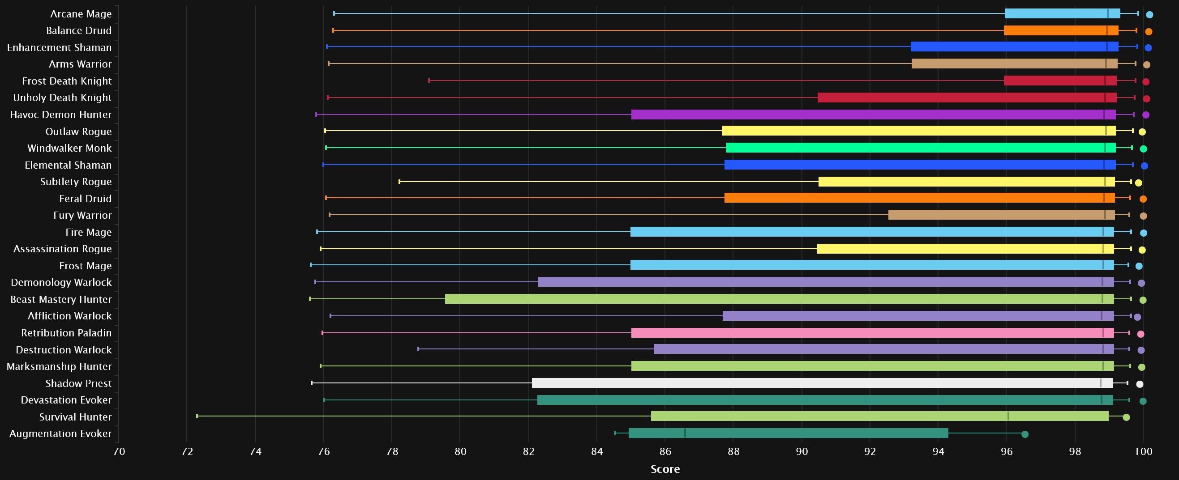The height and width of the screenshot is (480, 1179).
Task: Click the Assassination Rogue label
Action: [62, 249]
